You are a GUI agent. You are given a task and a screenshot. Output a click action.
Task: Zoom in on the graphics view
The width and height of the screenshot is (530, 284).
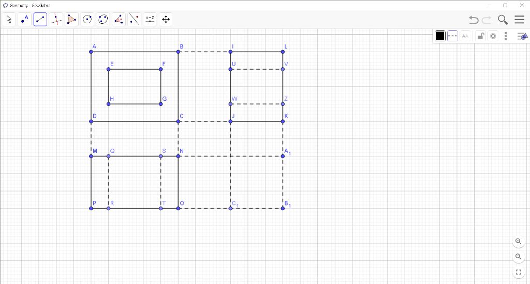(x=518, y=242)
